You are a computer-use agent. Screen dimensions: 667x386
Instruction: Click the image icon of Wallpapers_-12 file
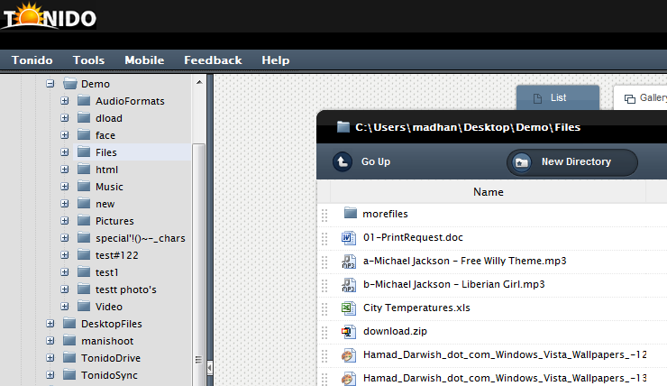click(x=349, y=355)
